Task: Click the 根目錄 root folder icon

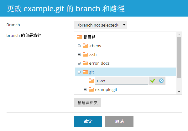Action: coord(79,37)
